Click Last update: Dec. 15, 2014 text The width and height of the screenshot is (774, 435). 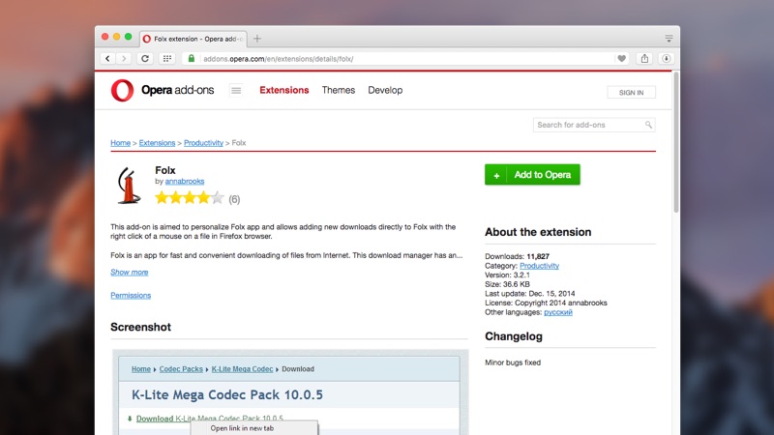tap(529, 294)
